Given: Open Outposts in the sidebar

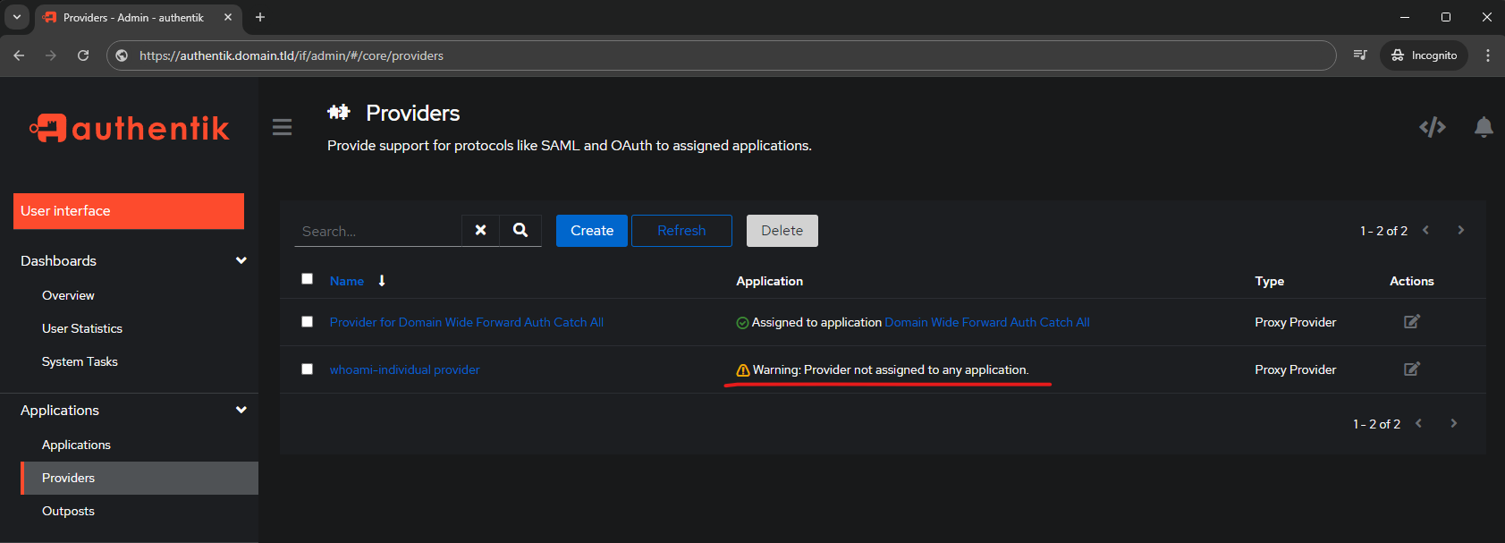Looking at the screenshot, I should point(68,511).
